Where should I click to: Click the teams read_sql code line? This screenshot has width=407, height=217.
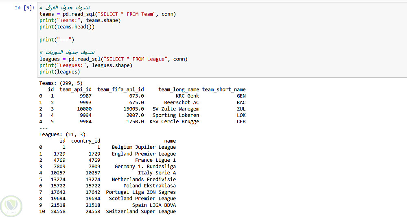tap(107, 14)
